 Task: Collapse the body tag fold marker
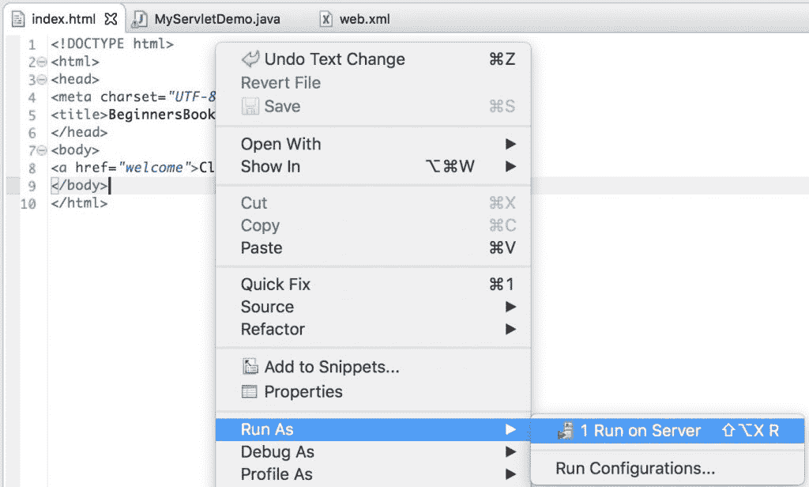point(42,150)
